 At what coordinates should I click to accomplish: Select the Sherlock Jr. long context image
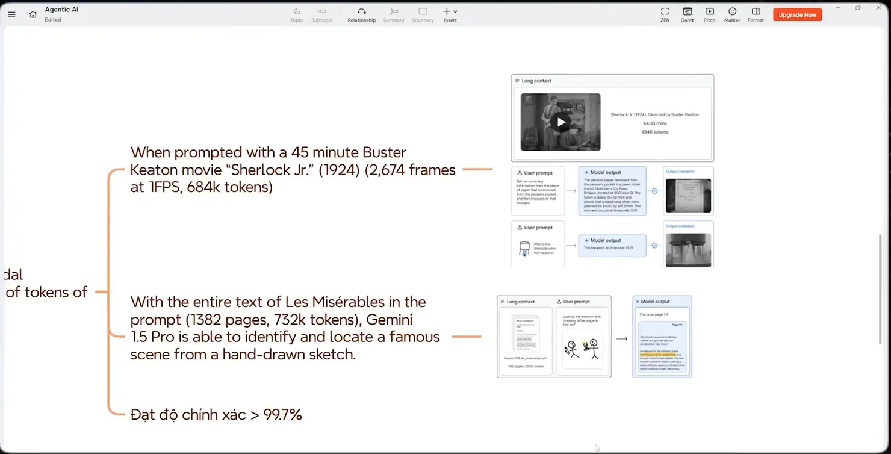(x=612, y=170)
